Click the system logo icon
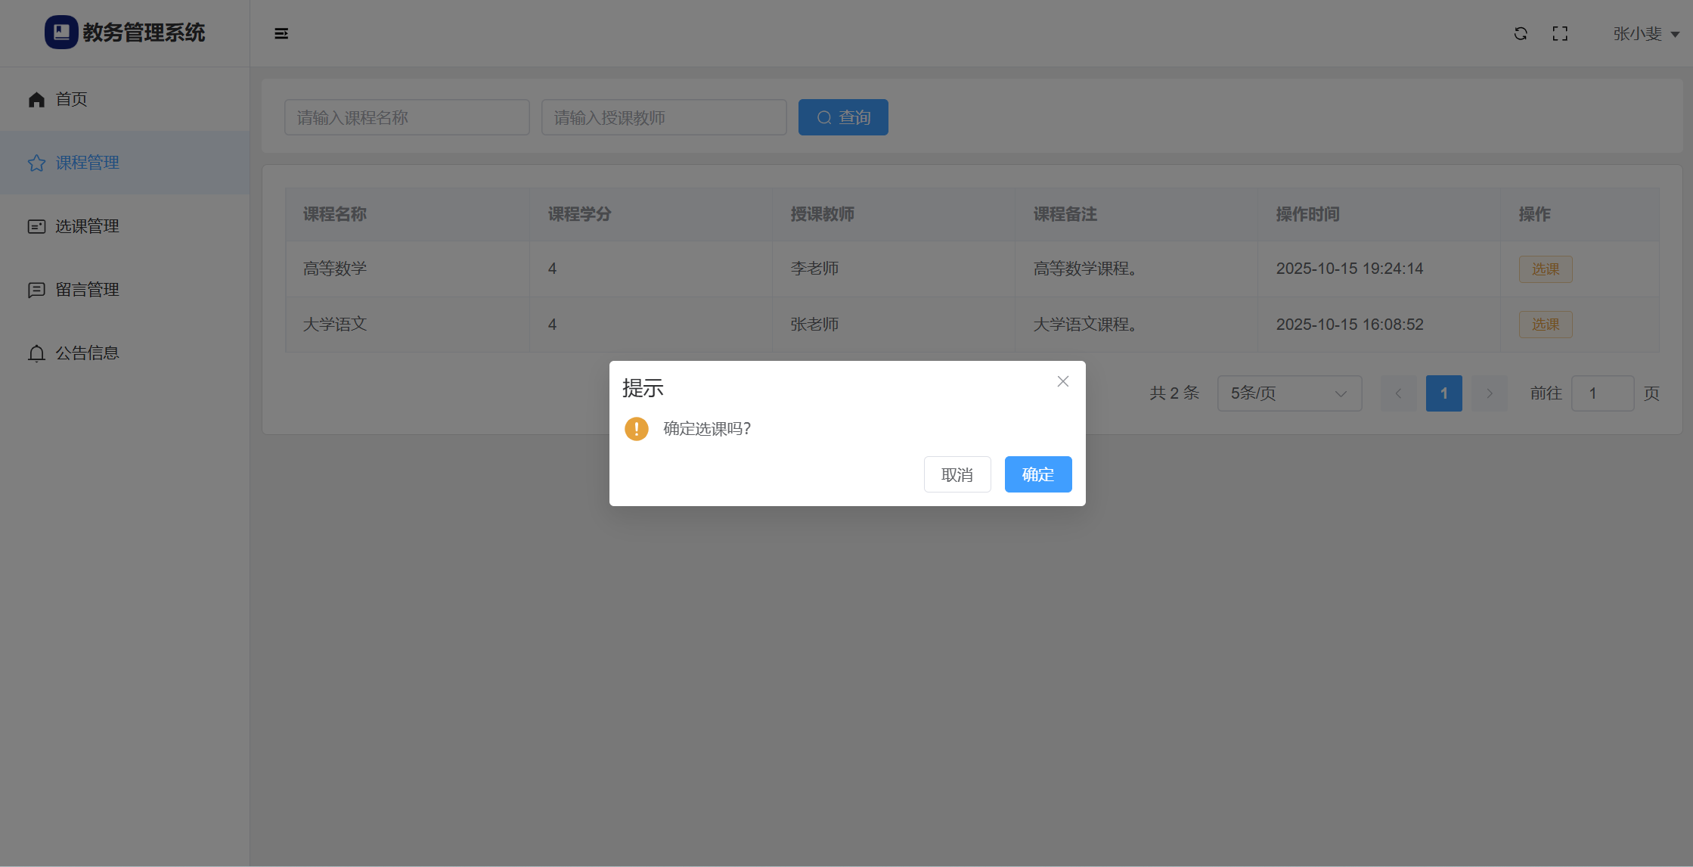Viewport: 1693px width, 867px height. 61,33
